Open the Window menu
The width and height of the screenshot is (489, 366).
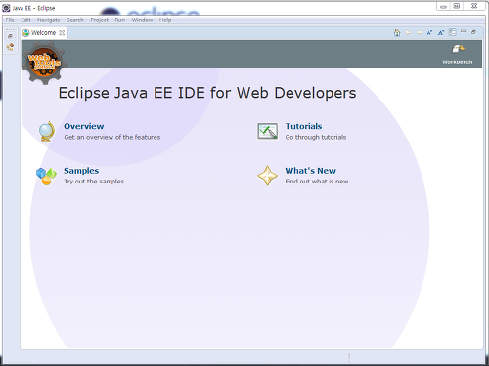click(142, 20)
